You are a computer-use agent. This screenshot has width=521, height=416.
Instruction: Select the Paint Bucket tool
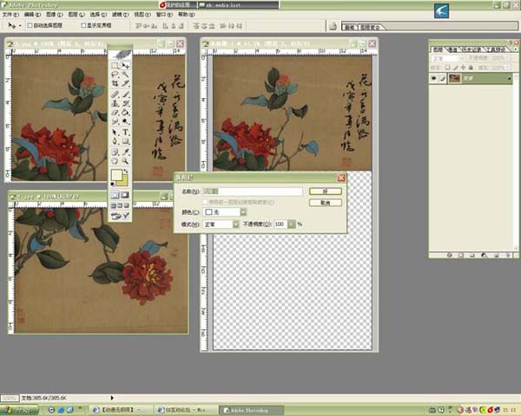click(x=125, y=113)
